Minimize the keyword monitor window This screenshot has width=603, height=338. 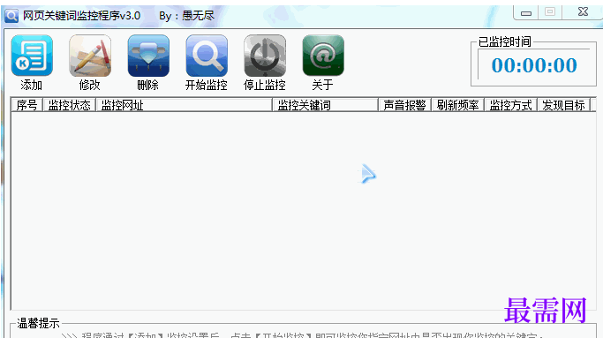(x=526, y=12)
